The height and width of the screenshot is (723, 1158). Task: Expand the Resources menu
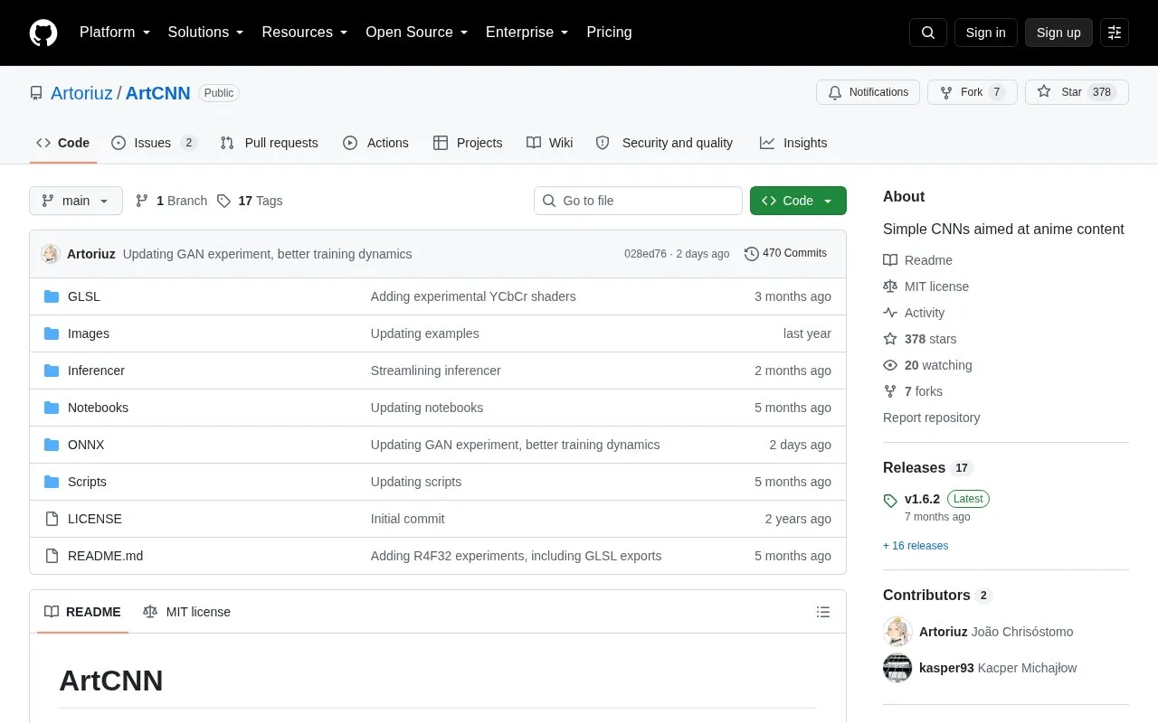pyautogui.click(x=305, y=33)
